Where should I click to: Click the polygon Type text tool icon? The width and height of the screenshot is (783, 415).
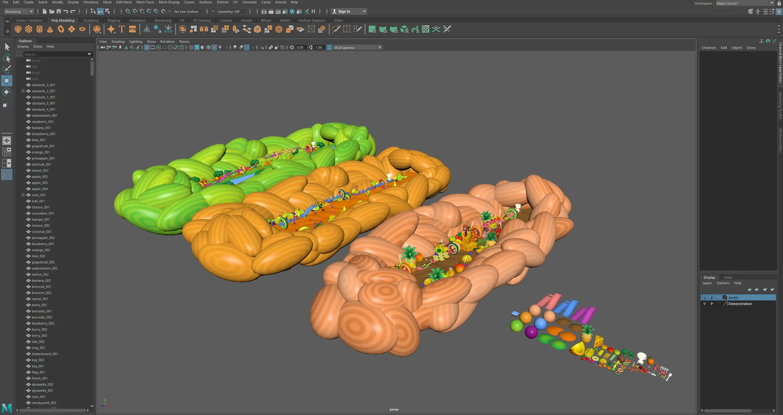[122, 29]
